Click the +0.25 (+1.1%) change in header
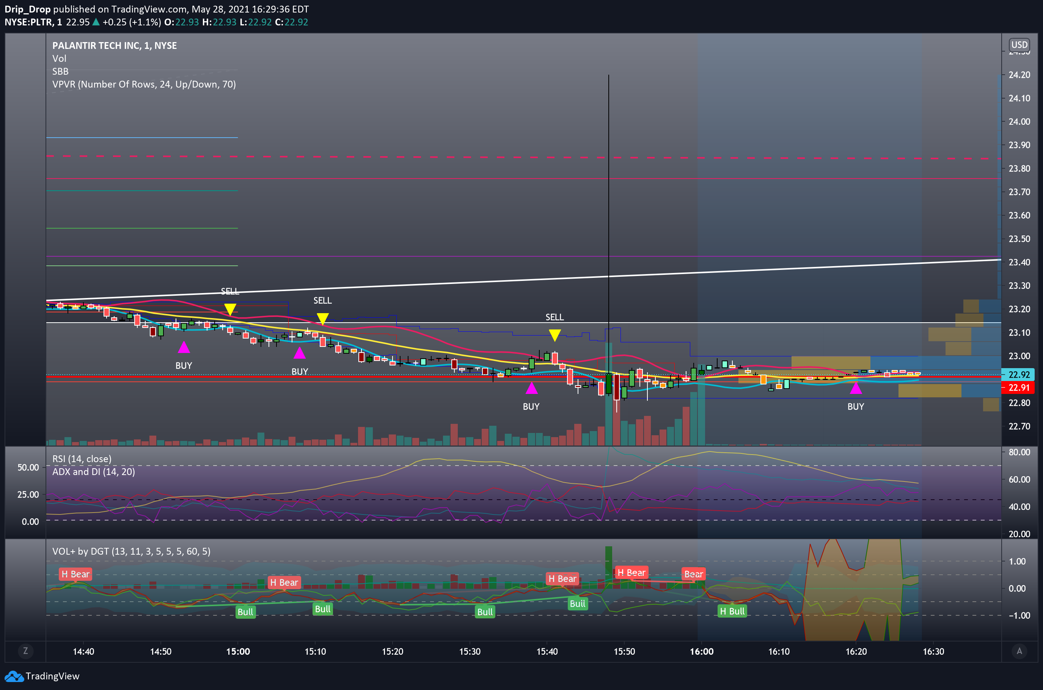 tap(132, 22)
